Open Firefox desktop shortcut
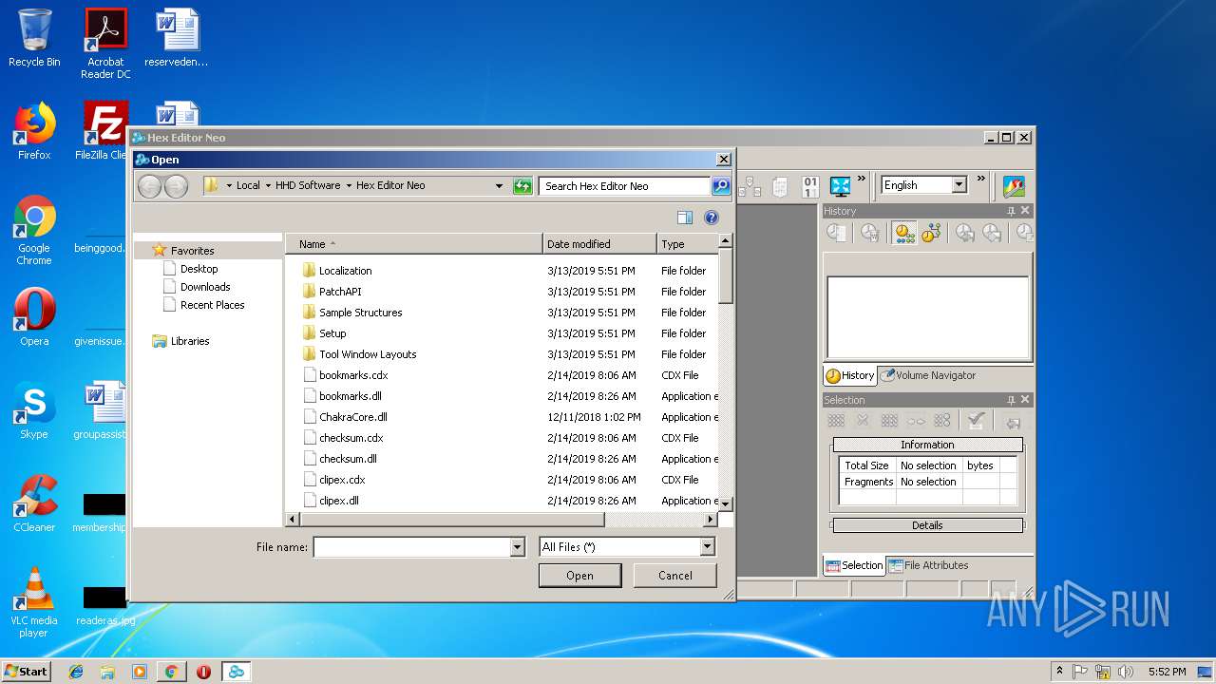 pyautogui.click(x=34, y=131)
